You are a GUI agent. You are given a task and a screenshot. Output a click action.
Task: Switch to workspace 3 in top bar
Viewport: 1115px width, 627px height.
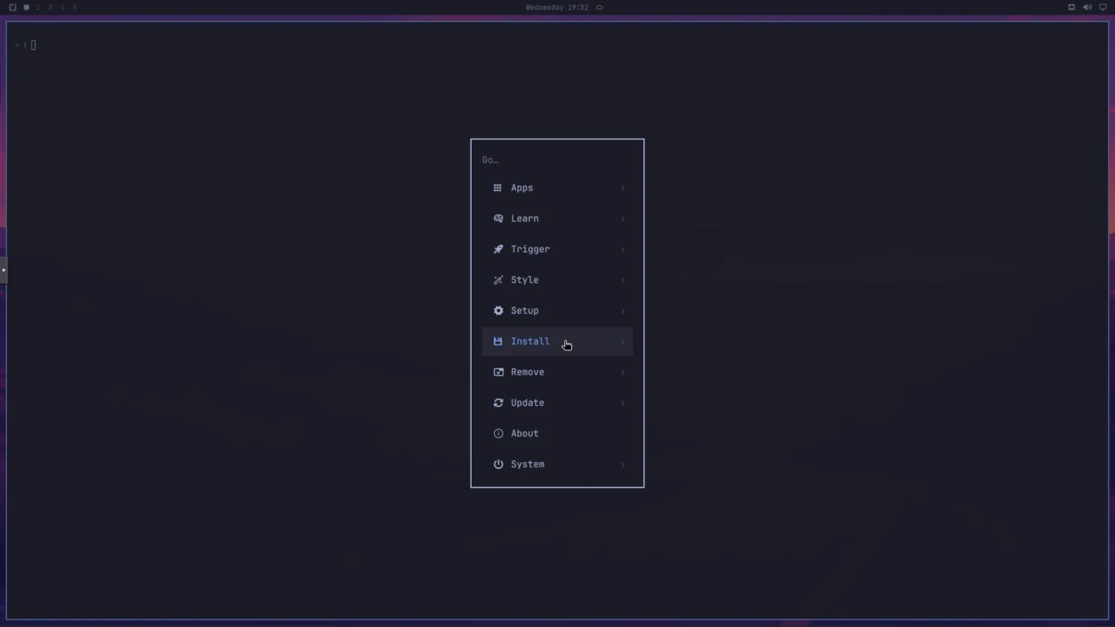click(x=50, y=7)
